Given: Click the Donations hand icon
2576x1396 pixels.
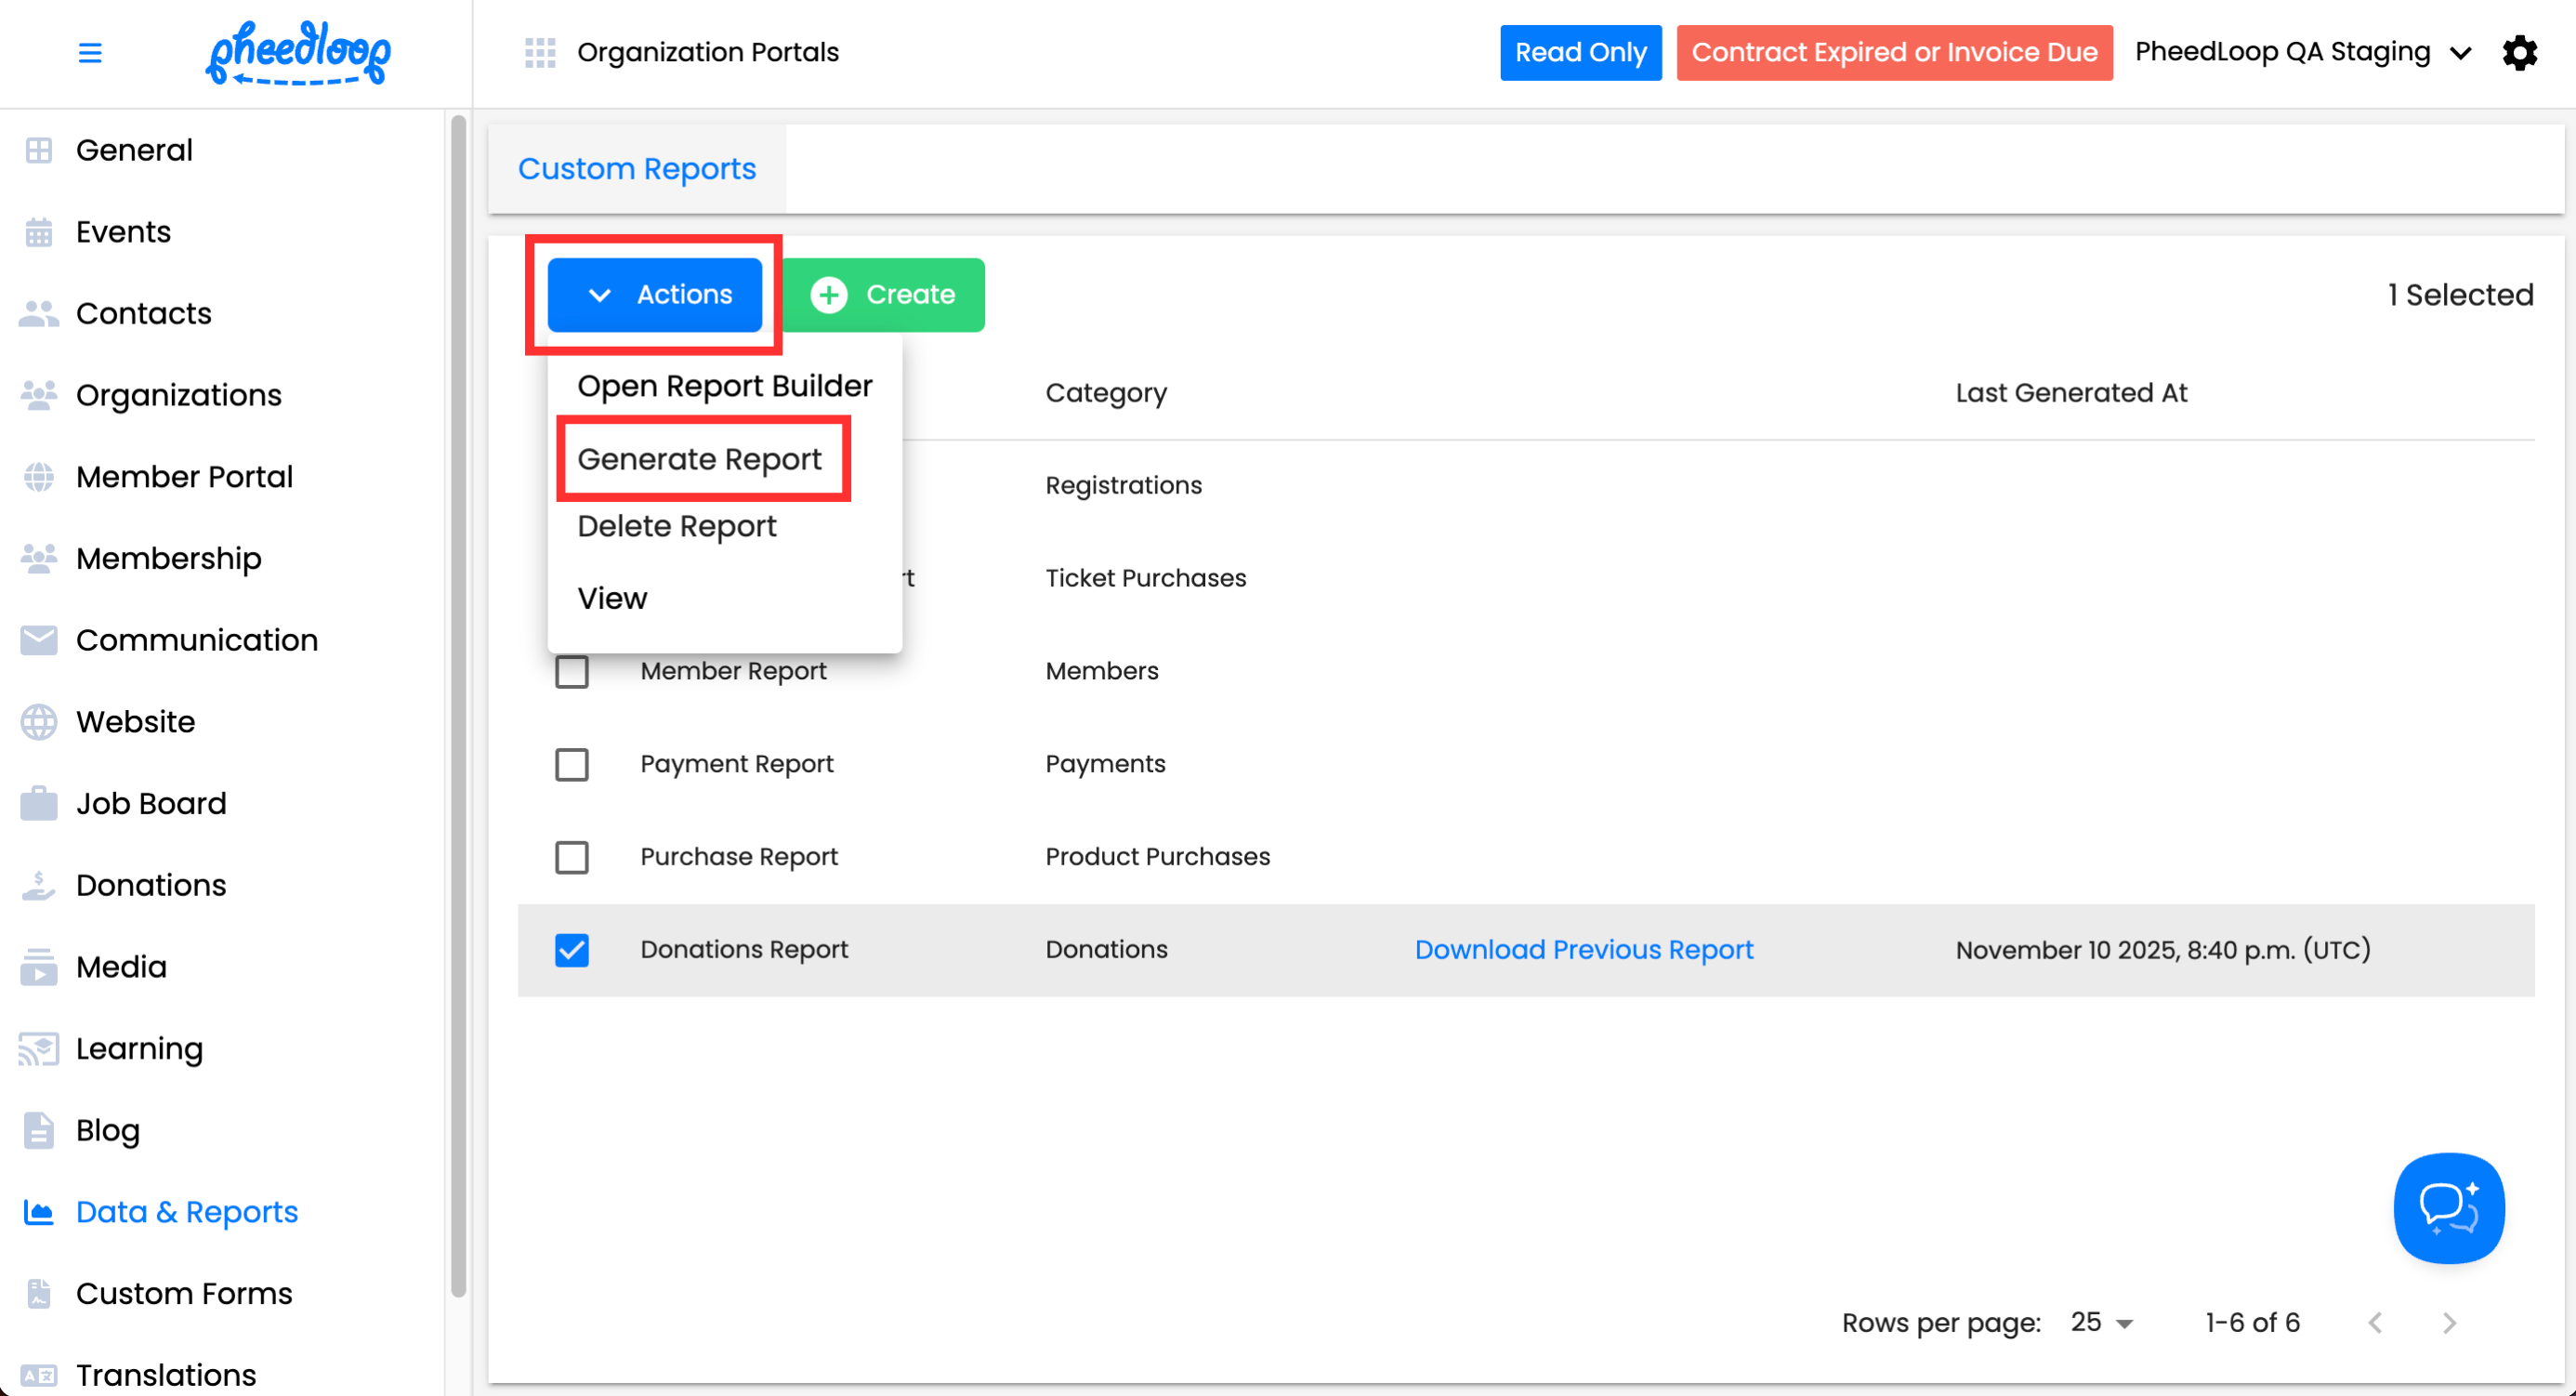Looking at the screenshot, I should point(39,885).
